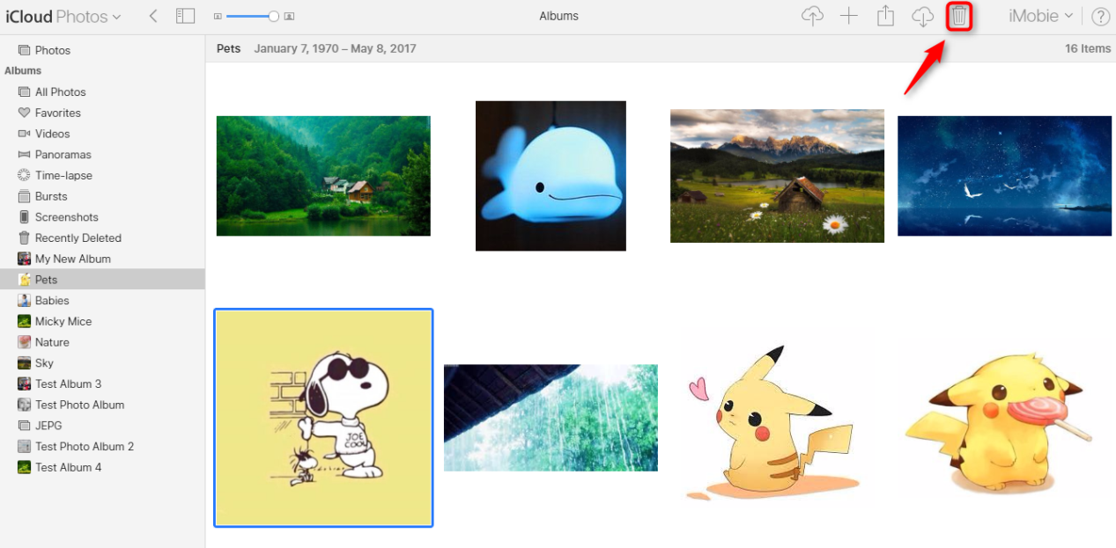
Task: Click the spinner icon beside Time-lapse
Action: click(x=25, y=175)
